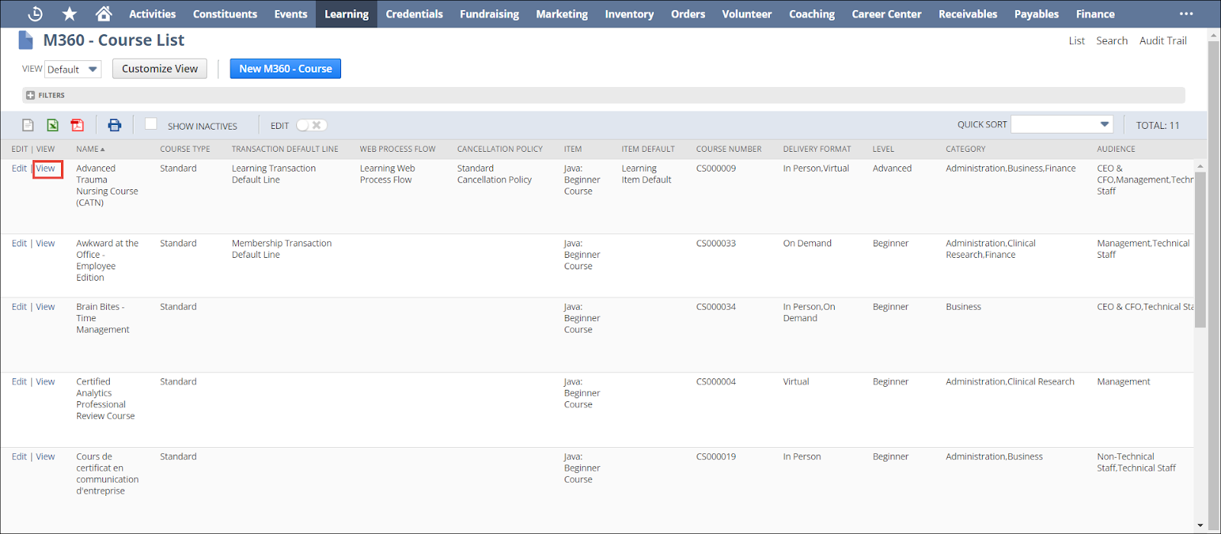Expand the Filters section

[31, 95]
